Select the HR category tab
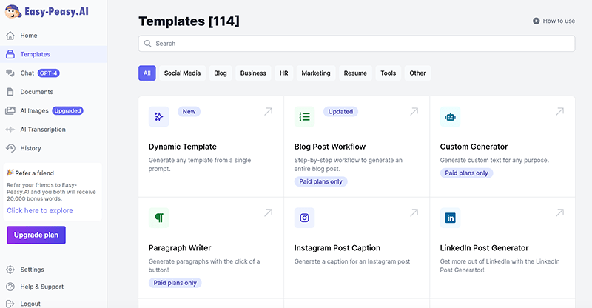This screenshot has width=592, height=308. pyautogui.click(x=283, y=73)
